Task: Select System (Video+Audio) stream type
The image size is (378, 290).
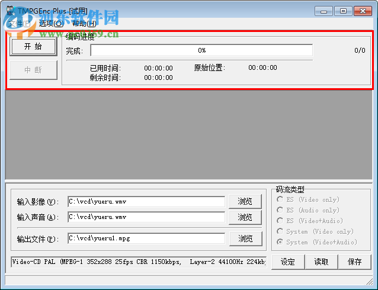Action: [x=317, y=242]
